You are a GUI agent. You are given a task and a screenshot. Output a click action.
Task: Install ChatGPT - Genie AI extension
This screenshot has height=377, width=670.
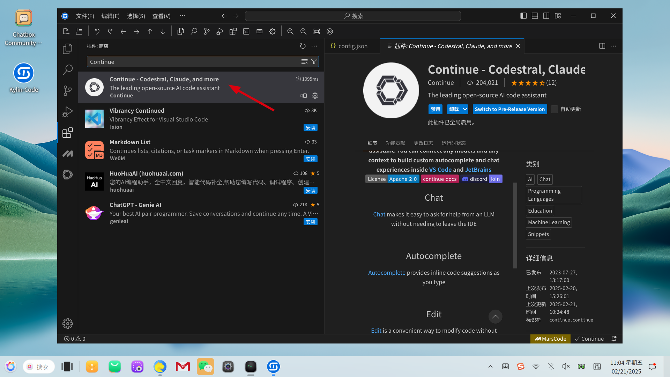tap(310, 222)
